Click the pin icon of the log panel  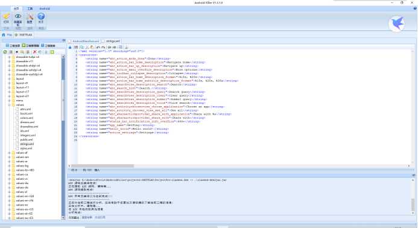click(413, 175)
